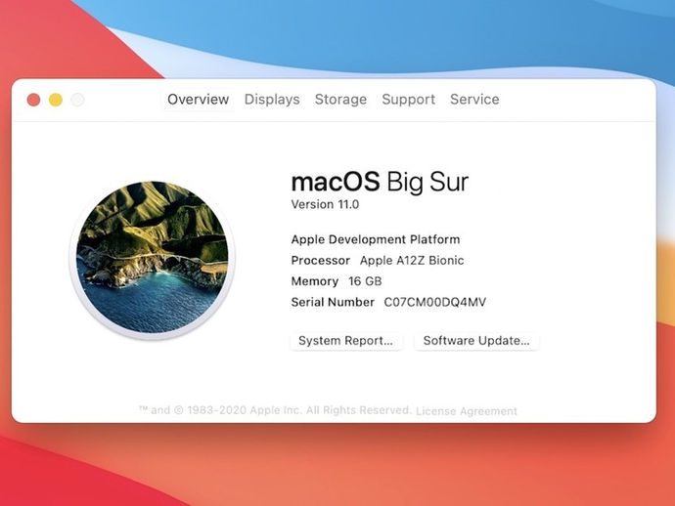The image size is (675, 506).
Task: Click the 1983-2020 Apple Inc. copyright text
Action: [275, 410]
